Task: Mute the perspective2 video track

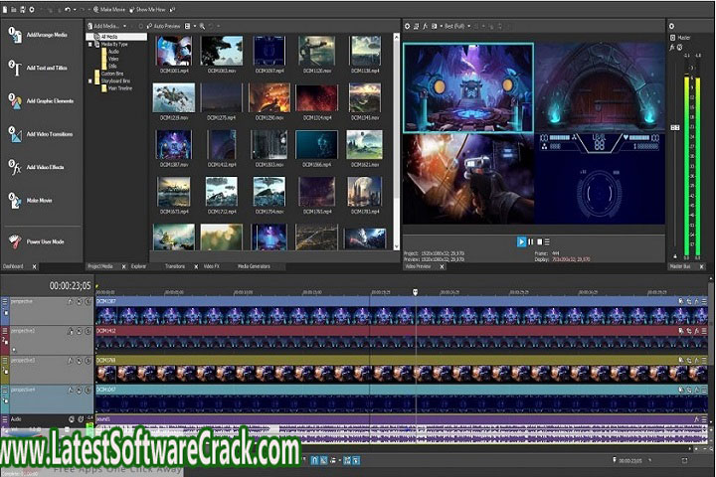Action: tap(79, 331)
